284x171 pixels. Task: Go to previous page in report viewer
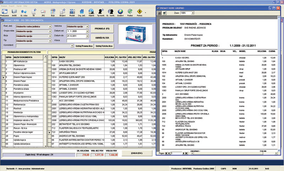(x=169, y=153)
